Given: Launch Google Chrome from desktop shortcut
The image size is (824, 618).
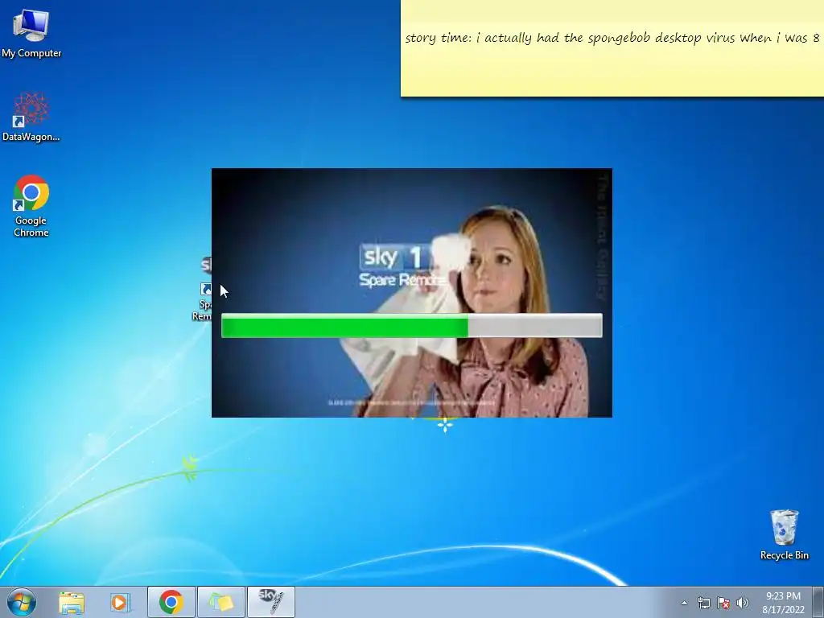Looking at the screenshot, I should tap(31, 205).
